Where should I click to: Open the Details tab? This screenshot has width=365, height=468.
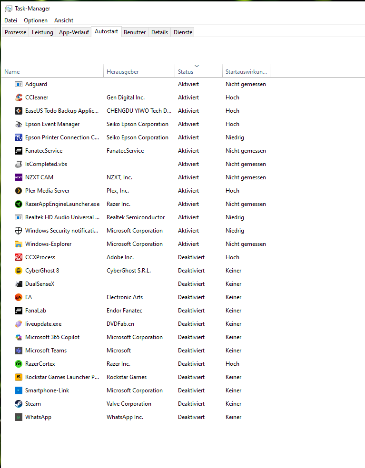coord(159,32)
